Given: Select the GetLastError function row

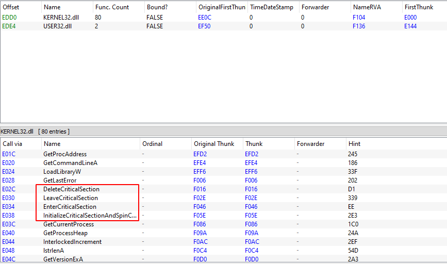Looking at the screenshot, I should pos(224,180).
